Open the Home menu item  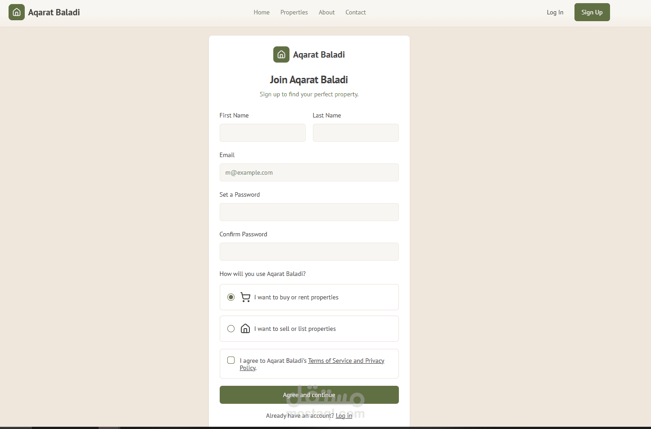coord(262,12)
